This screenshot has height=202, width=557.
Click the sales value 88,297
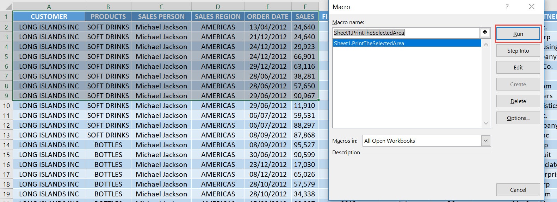pyautogui.click(x=305, y=125)
